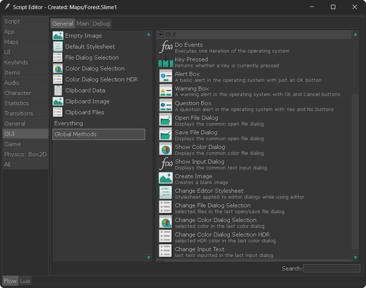The height and width of the screenshot is (288, 366).
Task: Switch to the General tab
Action: 62,24
